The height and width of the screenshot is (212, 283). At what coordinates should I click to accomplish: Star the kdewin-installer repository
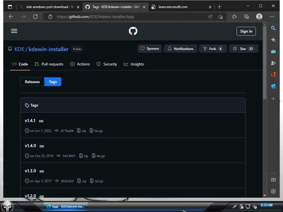tap(243, 49)
